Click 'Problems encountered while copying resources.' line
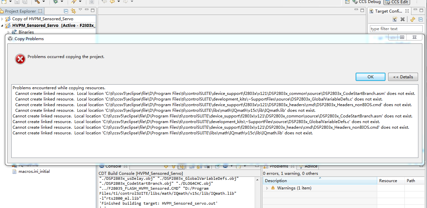This screenshot has width=427, height=208. (x=59, y=88)
